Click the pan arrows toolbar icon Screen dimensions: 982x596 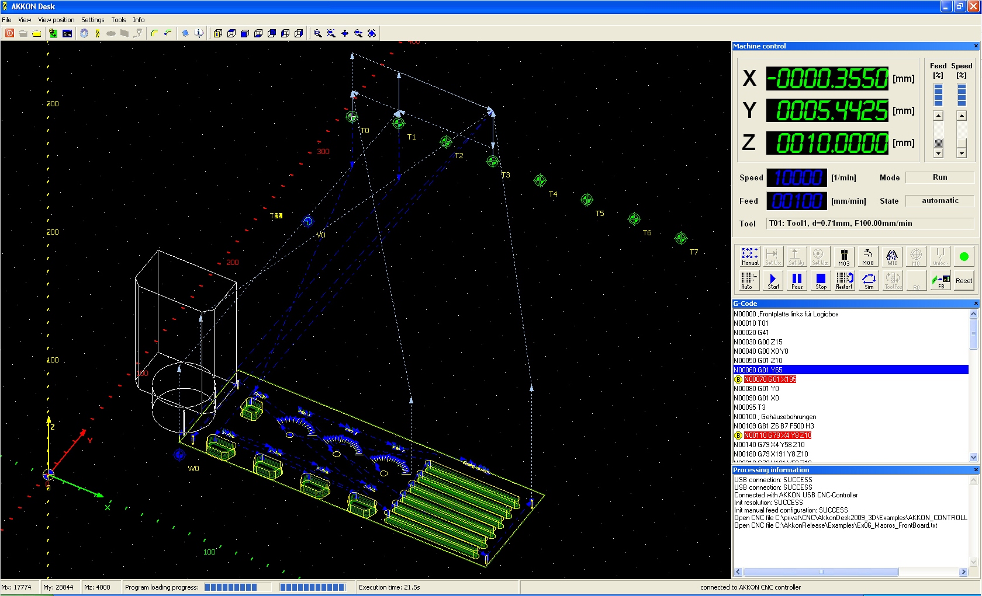point(345,33)
